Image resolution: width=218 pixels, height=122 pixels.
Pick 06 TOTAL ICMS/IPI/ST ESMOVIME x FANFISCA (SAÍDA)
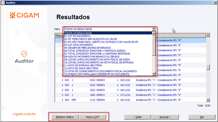click(x=108, y=51)
